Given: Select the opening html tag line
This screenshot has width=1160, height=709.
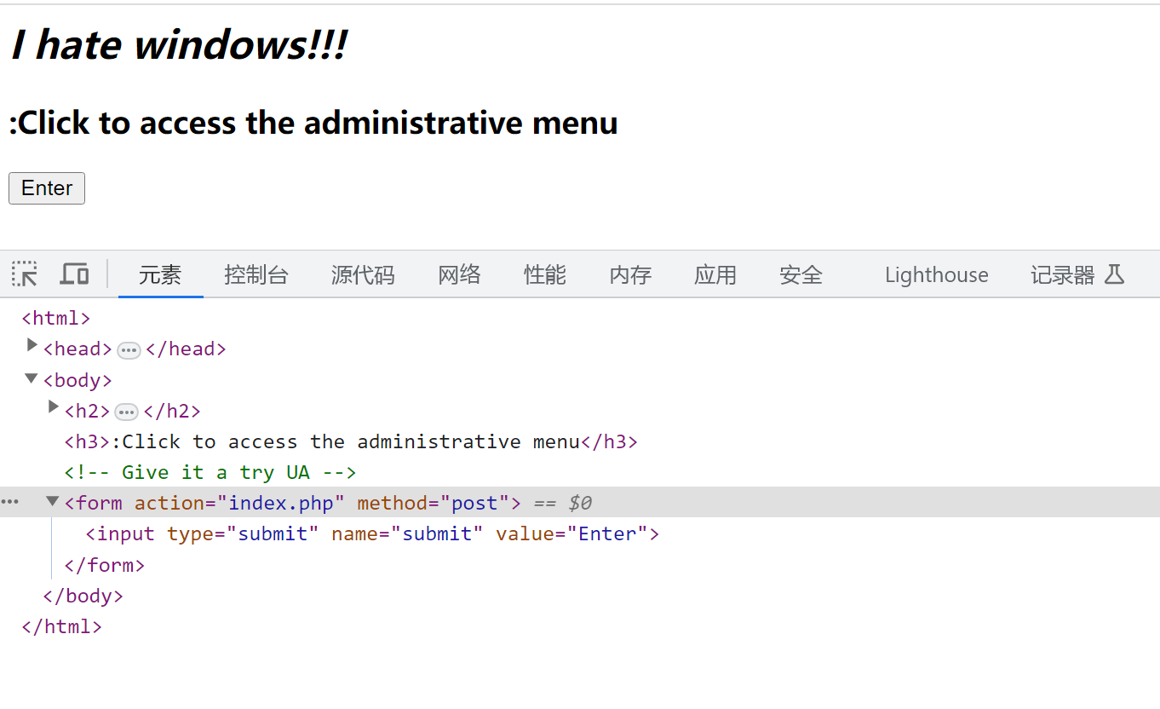Looking at the screenshot, I should (56, 318).
